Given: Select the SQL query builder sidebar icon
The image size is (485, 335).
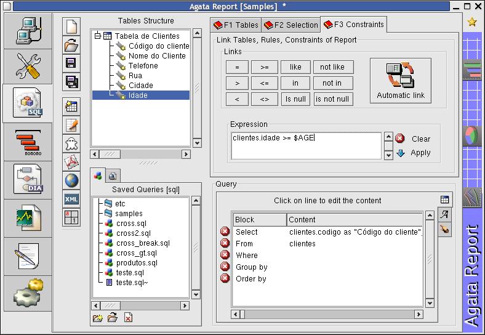Looking at the screenshot, I should (x=28, y=103).
